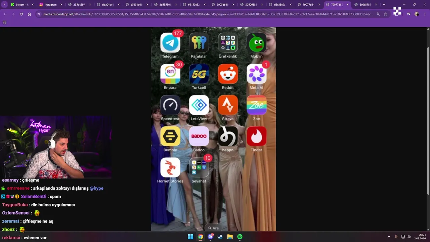
Task: Click the LetsView app icon
Action: click(199, 105)
